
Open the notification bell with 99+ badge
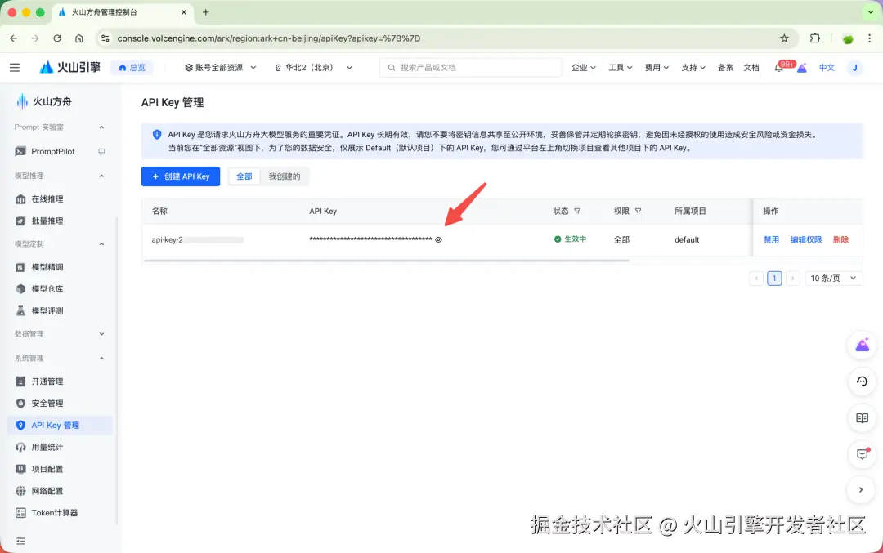click(x=779, y=68)
